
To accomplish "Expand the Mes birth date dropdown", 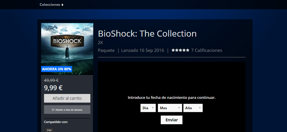I will point(170,108).
